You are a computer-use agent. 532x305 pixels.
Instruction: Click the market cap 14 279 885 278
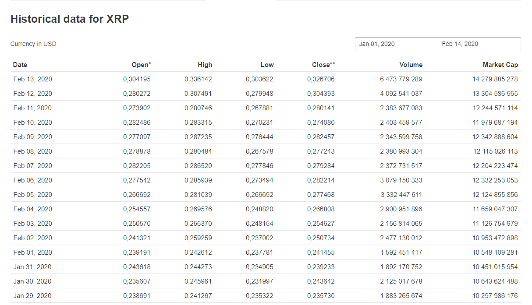click(x=495, y=79)
